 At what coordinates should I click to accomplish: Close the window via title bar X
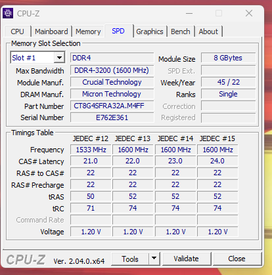click(249, 14)
